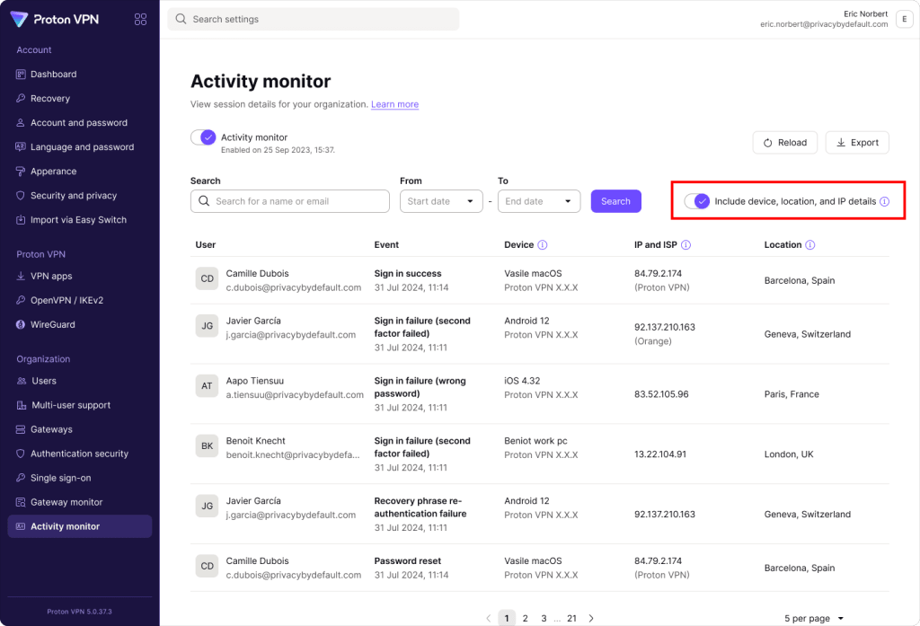Image resolution: width=920 pixels, height=626 pixels.
Task: Focus the Search settings field
Action: pyautogui.click(x=314, y=19)
